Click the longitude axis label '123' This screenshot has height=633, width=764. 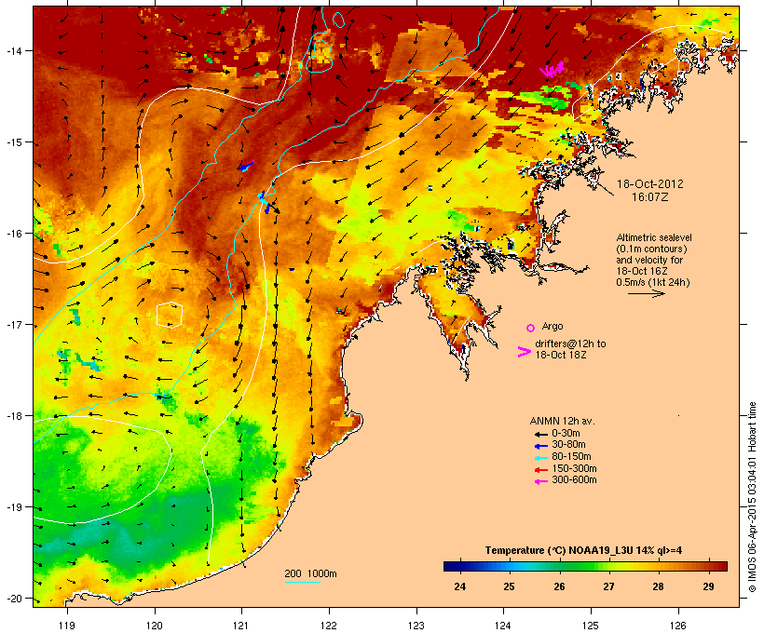tap(416, 626)
